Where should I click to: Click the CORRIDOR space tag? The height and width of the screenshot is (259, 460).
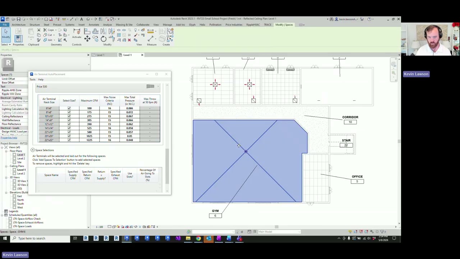350,119
